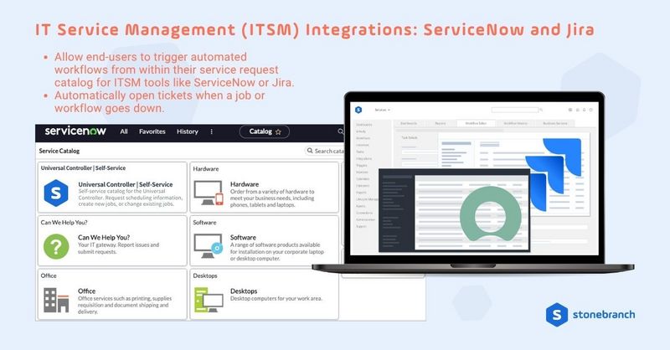Click "Desktop computers for your work area." text
This screenshot has width=670, height=350.
tap(276, 298)
